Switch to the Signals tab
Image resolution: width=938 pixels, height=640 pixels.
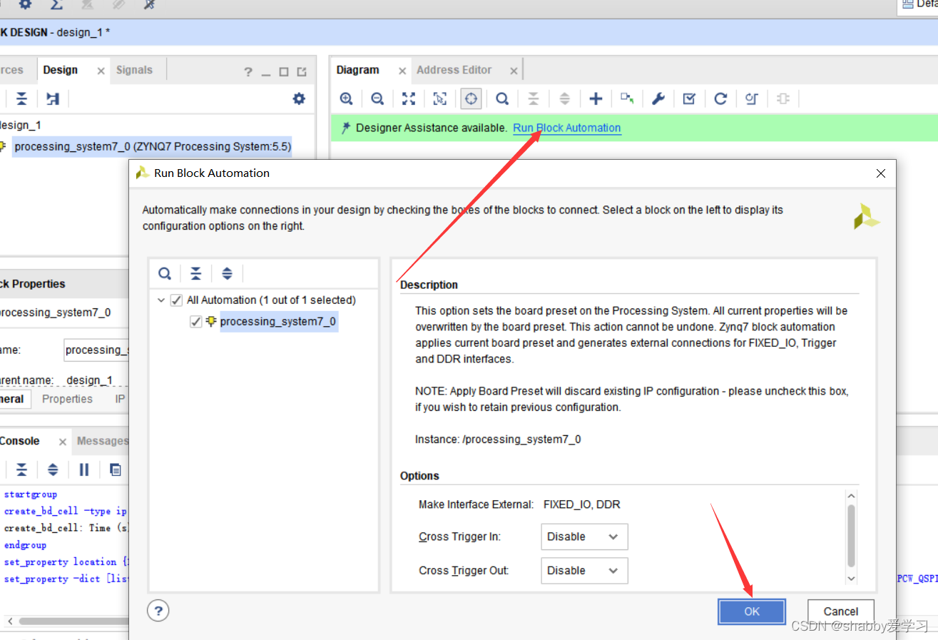(134, 70)
